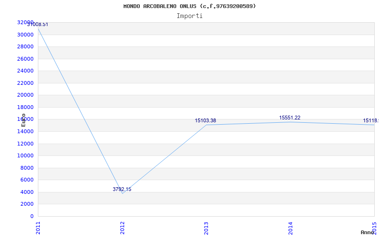Click the 2000 y-axis value
Viewport: 379px width, 237px height.
tap(27, 204)
